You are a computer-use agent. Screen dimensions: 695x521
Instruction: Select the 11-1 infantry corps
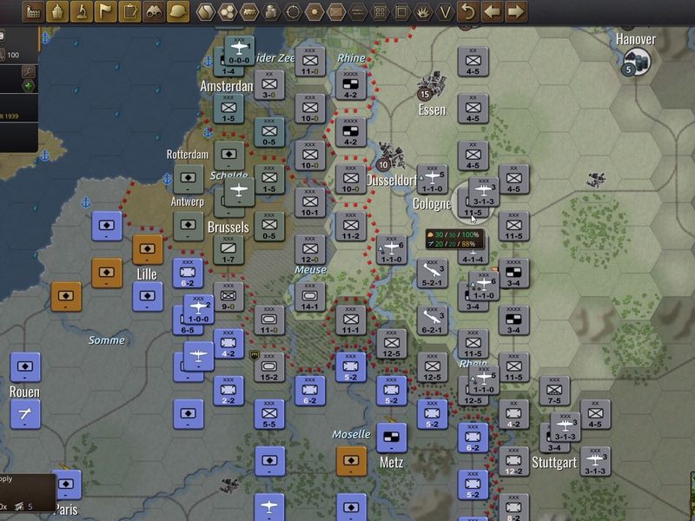[351, 320]
